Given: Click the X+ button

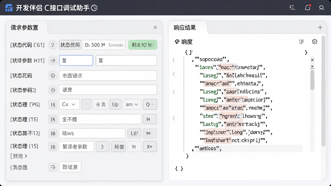Looking at the screenshot, I should pos(150,147).
